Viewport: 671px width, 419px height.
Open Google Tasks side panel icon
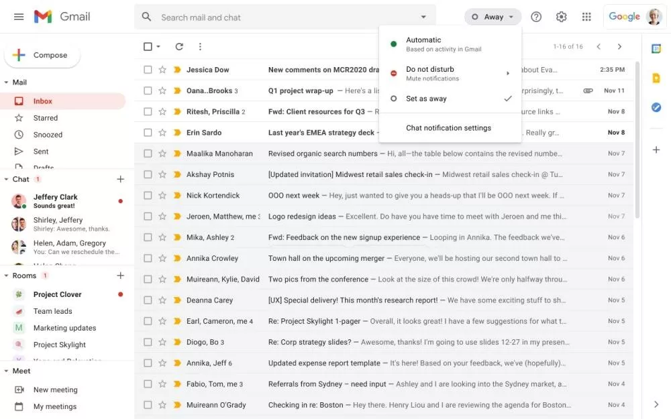[x=656, y=107]
